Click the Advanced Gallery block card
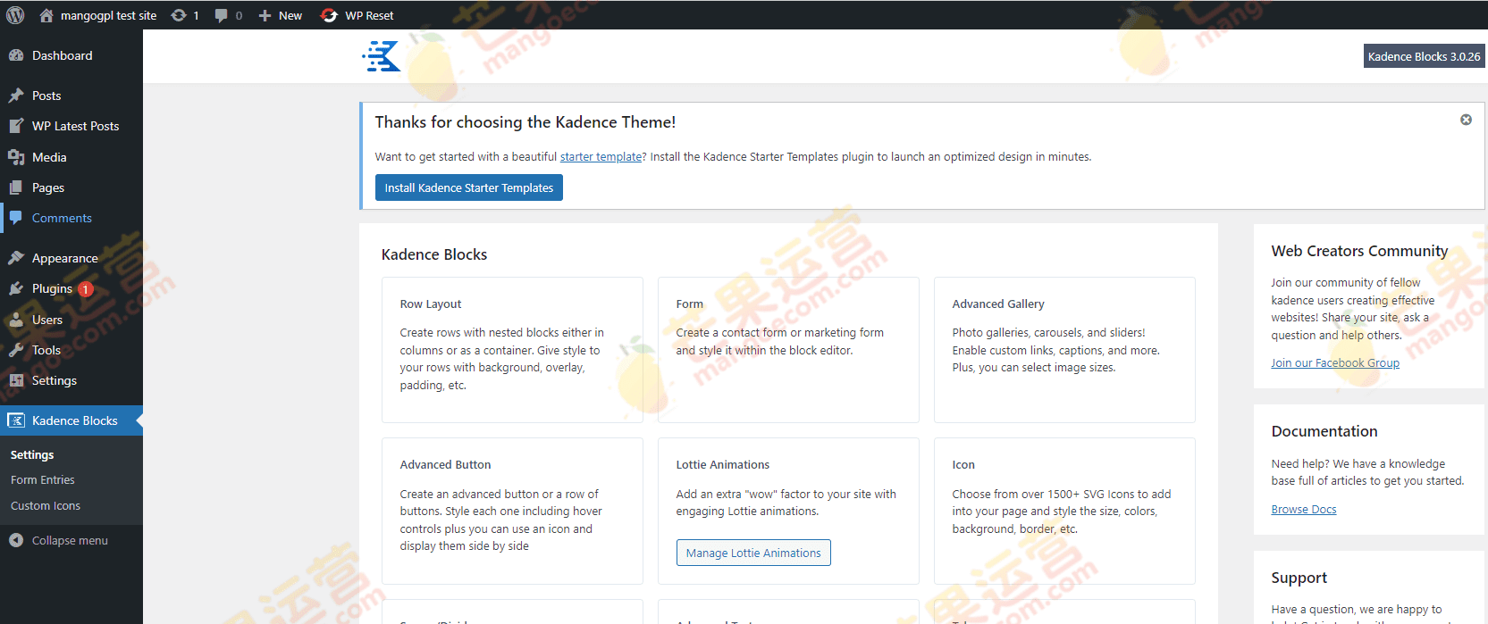Viewport: 1488px width, 624px height. [x=1064, y=350]
